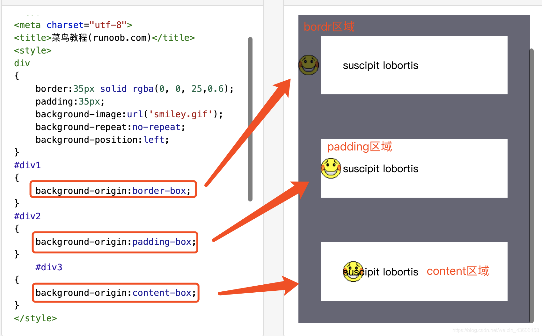The width and height of the screenshot is (542, 336).
Task: Click the dark smiley in border area
Action: (309, 65)
